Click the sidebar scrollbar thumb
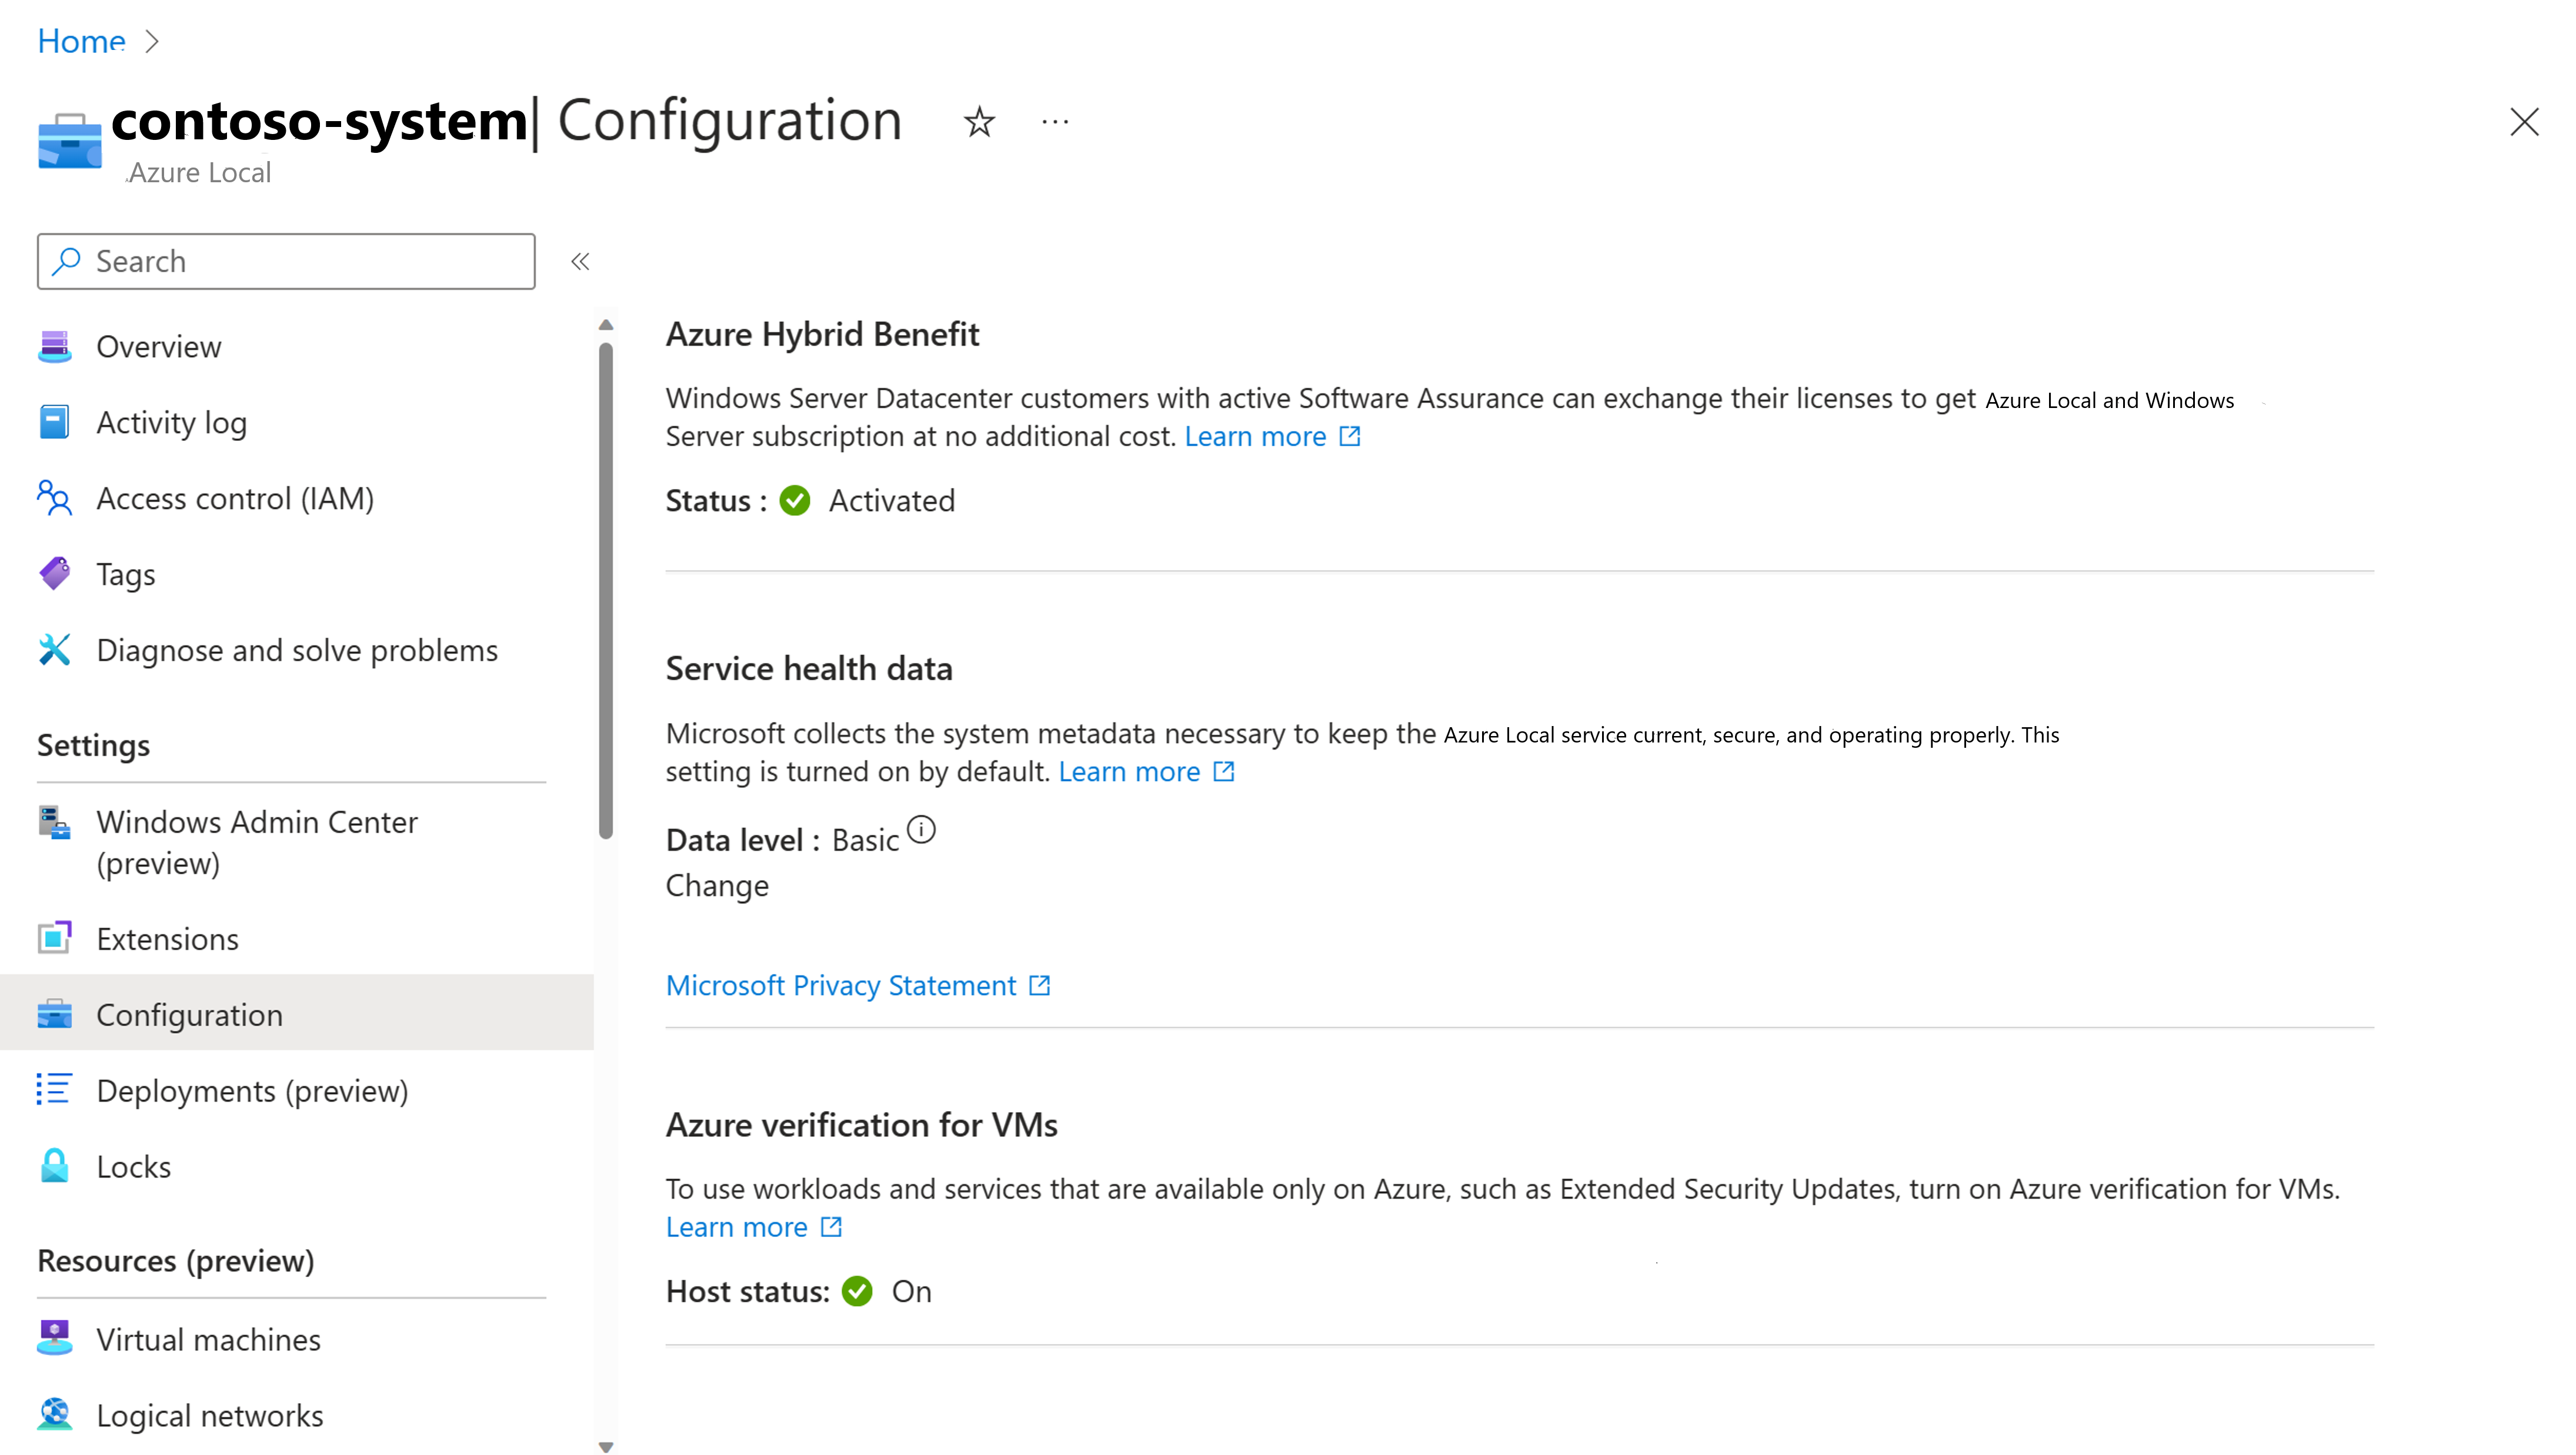This screenshot has height=1455, width=2576. click(x=605, y=590)
